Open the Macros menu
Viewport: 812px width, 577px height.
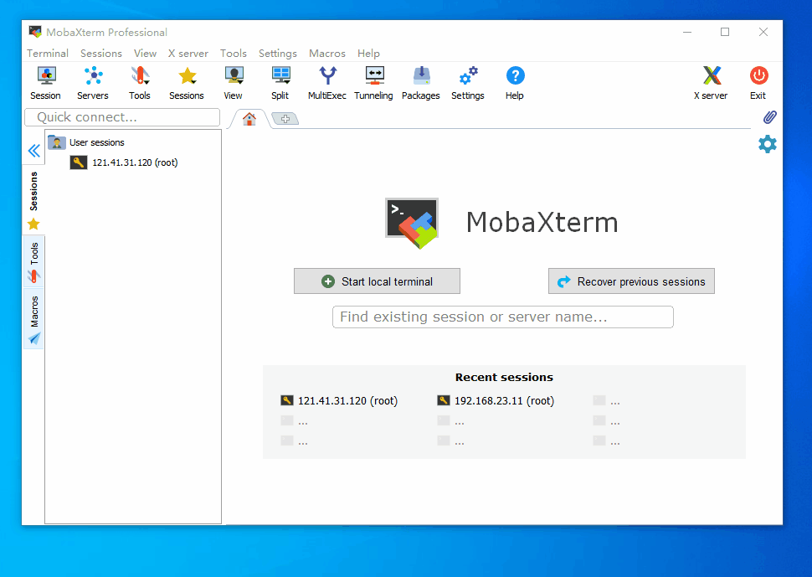point(327,54)
